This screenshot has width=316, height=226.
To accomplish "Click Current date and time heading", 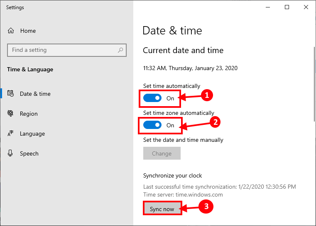I will point(183,50).
